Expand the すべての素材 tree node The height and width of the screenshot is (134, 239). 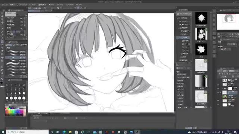pos(178,18)
